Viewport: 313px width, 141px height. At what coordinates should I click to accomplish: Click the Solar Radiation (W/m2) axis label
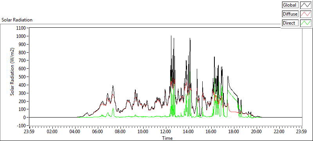(13, 72)
